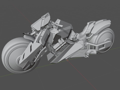Select the front windshield fairing panel
This screenshot has width=120, height=90.
[41, 22]
